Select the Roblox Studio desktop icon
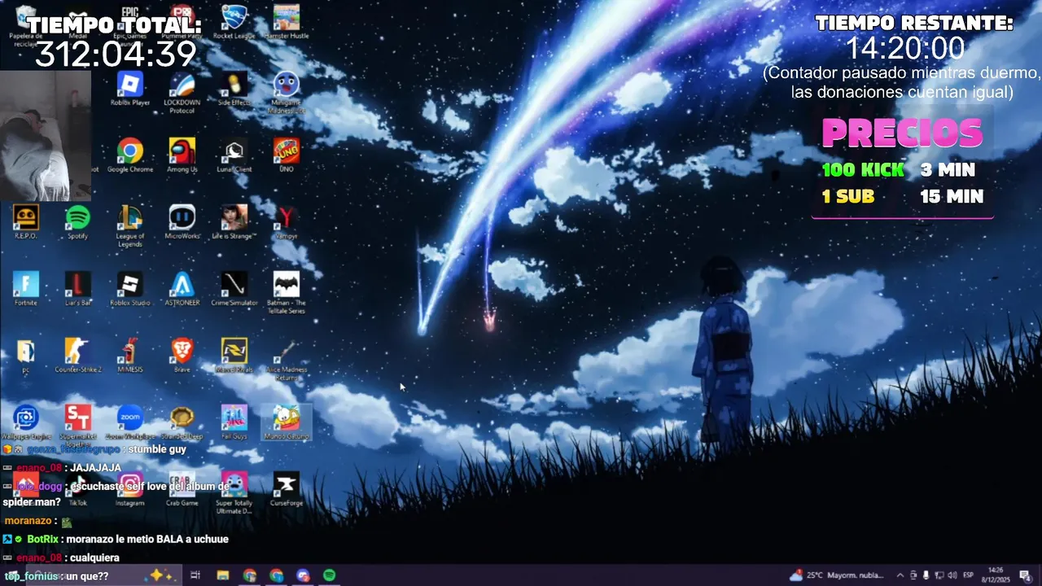The width and height of the screenshot is (1042, 586). coord(130,289)
